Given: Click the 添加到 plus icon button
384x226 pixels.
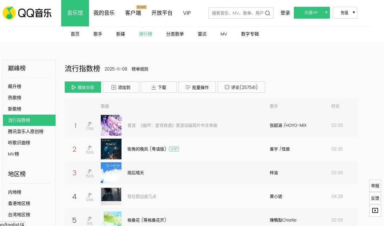Looking at the screenshot, I should 121,87.
